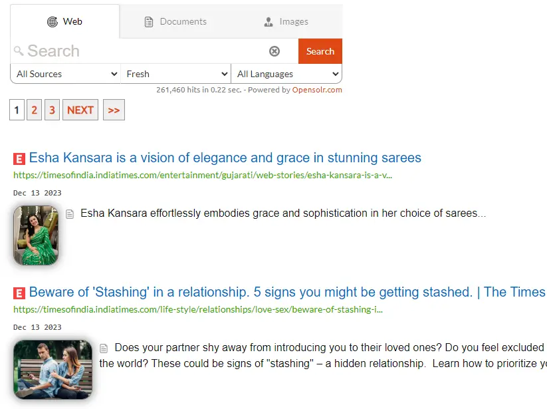Click document icon next to Esha Kansara snippet

[x=70, y=213]
